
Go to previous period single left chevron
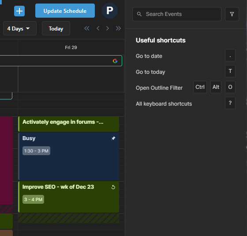click(98, 28)
